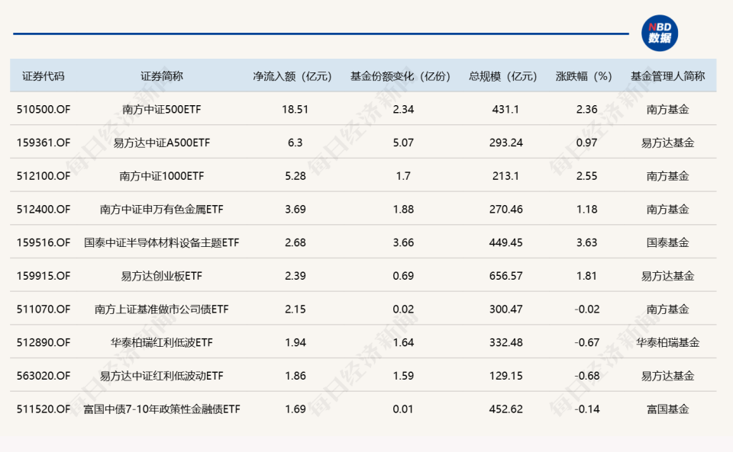The width and height of the screenshot is (733, 452).
Task: Click fund name 易方达中证A500ETF
Action: [x=162, y=143]
